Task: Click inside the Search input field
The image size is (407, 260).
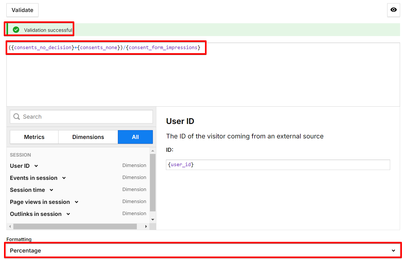Action: coord(80,117)
